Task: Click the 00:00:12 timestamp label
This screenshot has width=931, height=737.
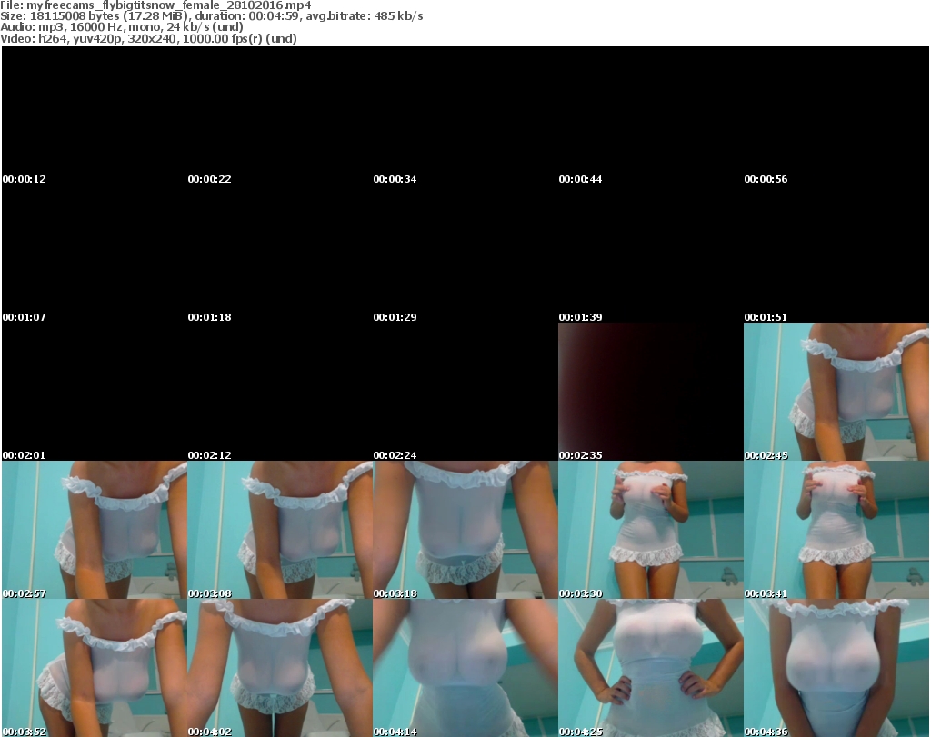Action: (x=25, y=179)
